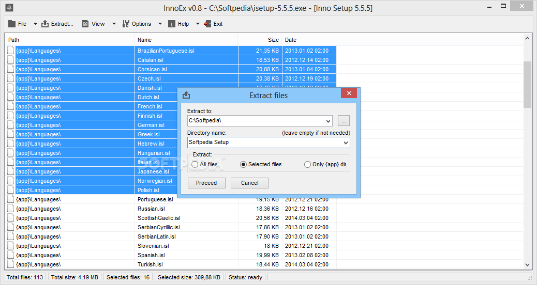Click the Total files: 113 status entry
Screen dimensions: 537x285
click(25, 277)
